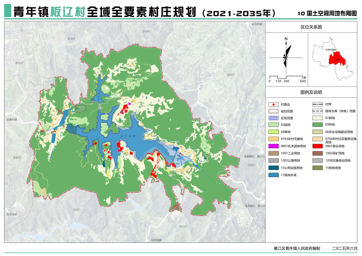
Task: Select the 0801机关团体用地 magenta swatch
Action: click(274, 146)
